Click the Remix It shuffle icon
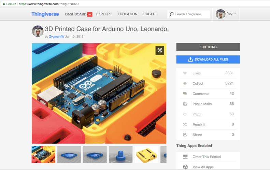This screenshot has height=170, width=270. pyautogui.click(x=185, y=124)
